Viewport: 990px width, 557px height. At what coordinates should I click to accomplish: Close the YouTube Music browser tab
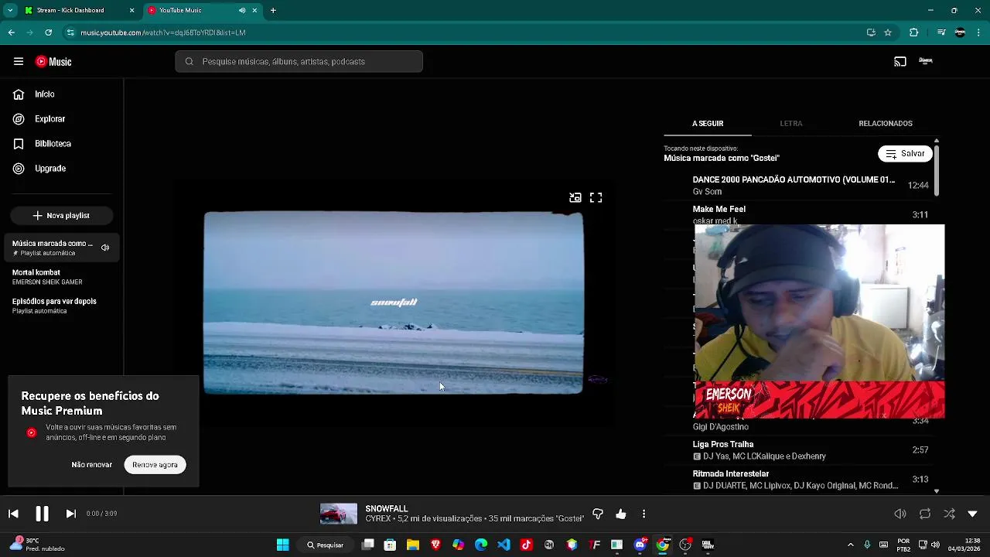pos(254,11)
